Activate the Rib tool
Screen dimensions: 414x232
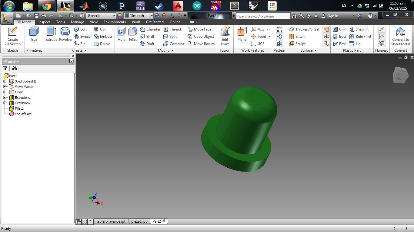coord(80,44)
